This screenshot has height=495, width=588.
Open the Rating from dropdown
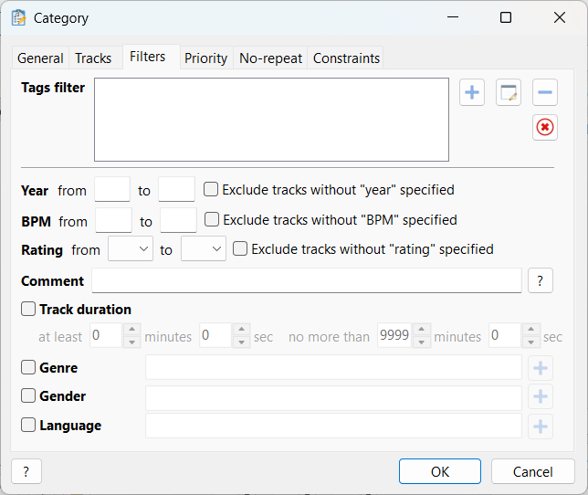tap(131, 248)
